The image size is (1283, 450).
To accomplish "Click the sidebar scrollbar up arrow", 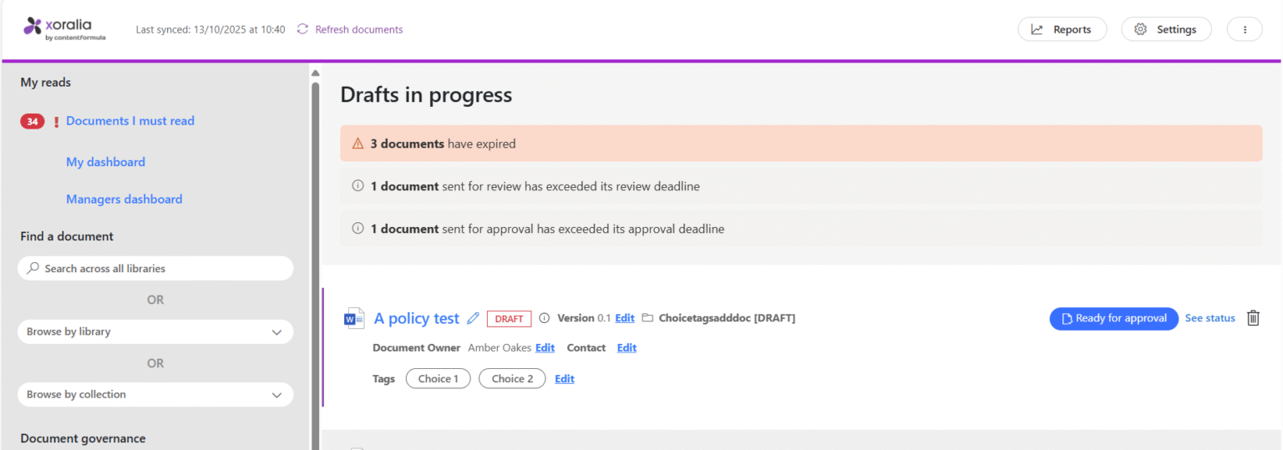I will pyautogui.click(x=315, y=73).
